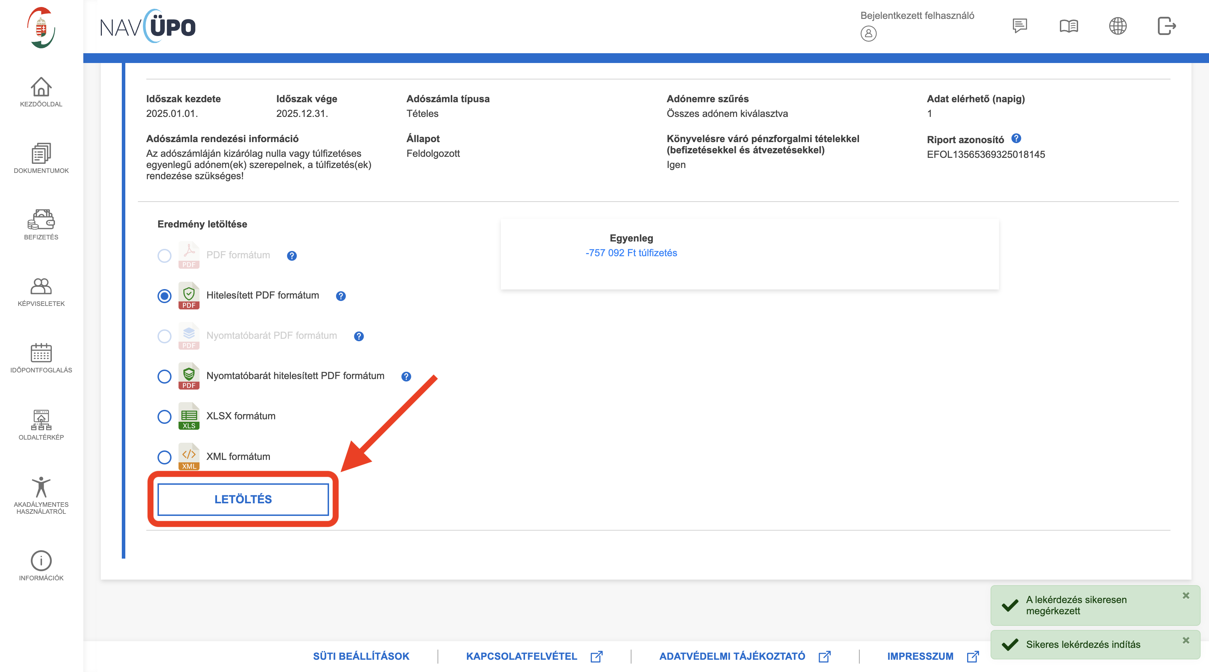
Task: Show help for Riport azonosító
Action: pos(1016,139)
